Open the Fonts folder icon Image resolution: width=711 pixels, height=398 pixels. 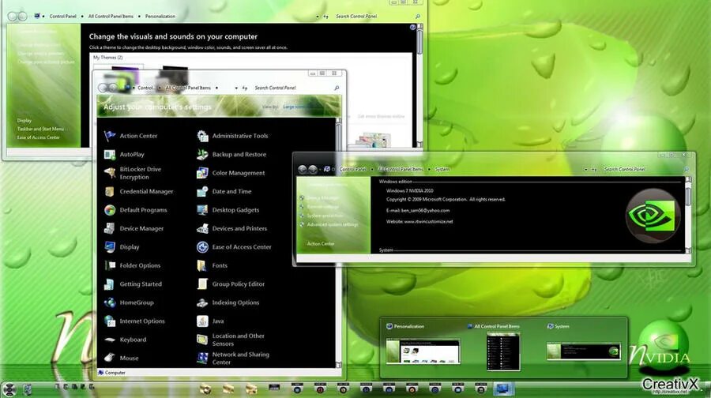(202, 265)
